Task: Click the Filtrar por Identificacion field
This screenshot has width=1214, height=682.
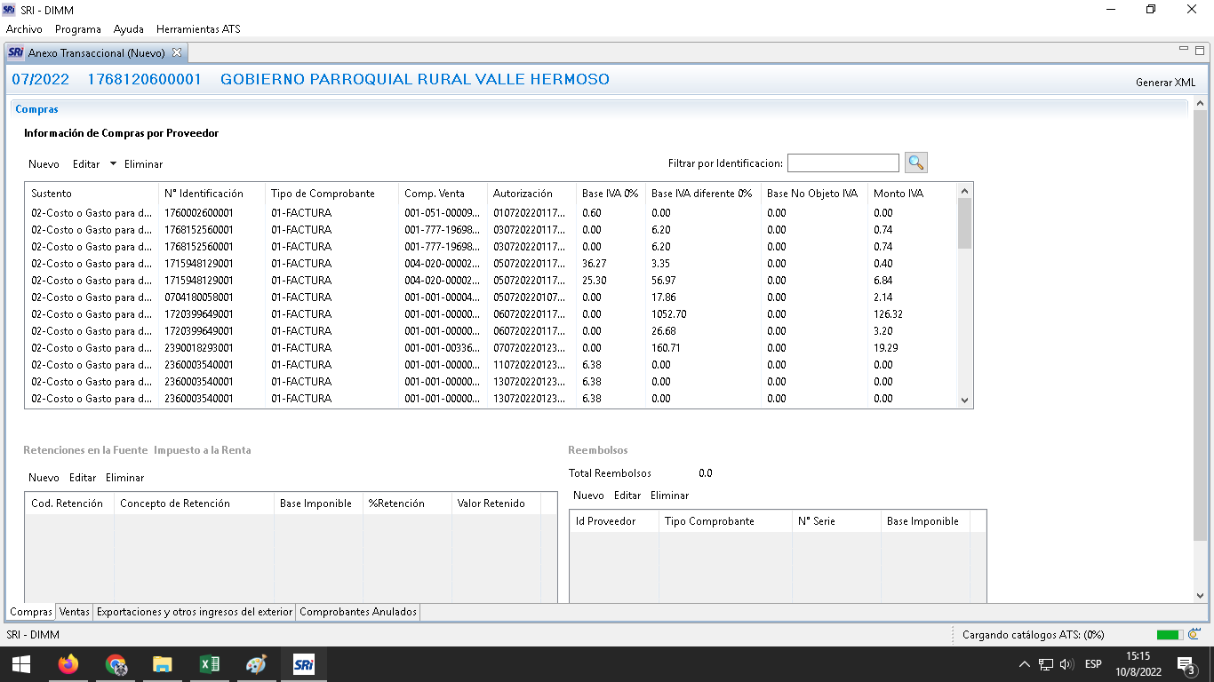Action: click(843, 163)
